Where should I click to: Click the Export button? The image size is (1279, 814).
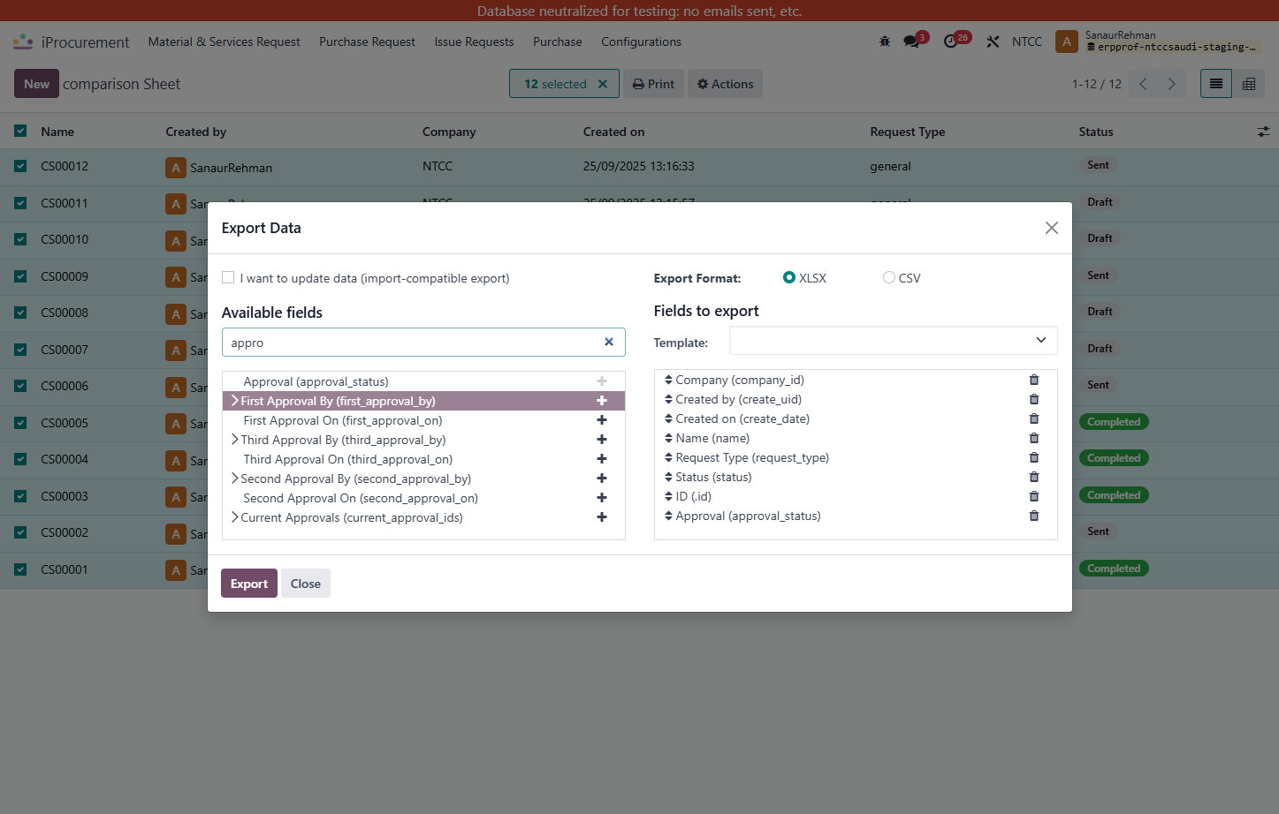pyautogui.click(x=249, y=584)
